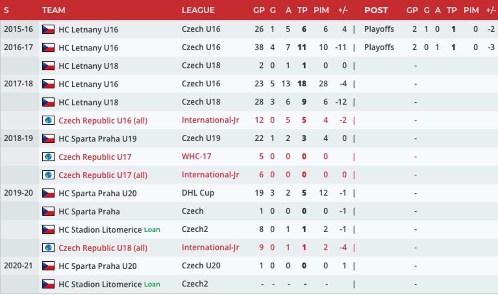Open the HC Sparta Praha team link in Czech league row

89,211
